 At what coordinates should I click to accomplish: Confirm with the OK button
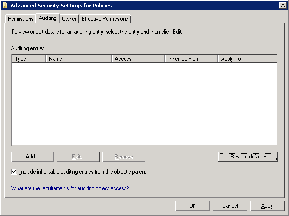[193, 206]
